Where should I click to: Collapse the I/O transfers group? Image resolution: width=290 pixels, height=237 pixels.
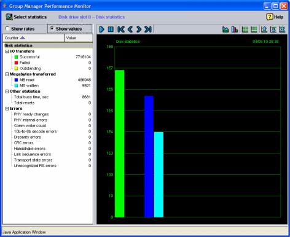tap(7, 52)
